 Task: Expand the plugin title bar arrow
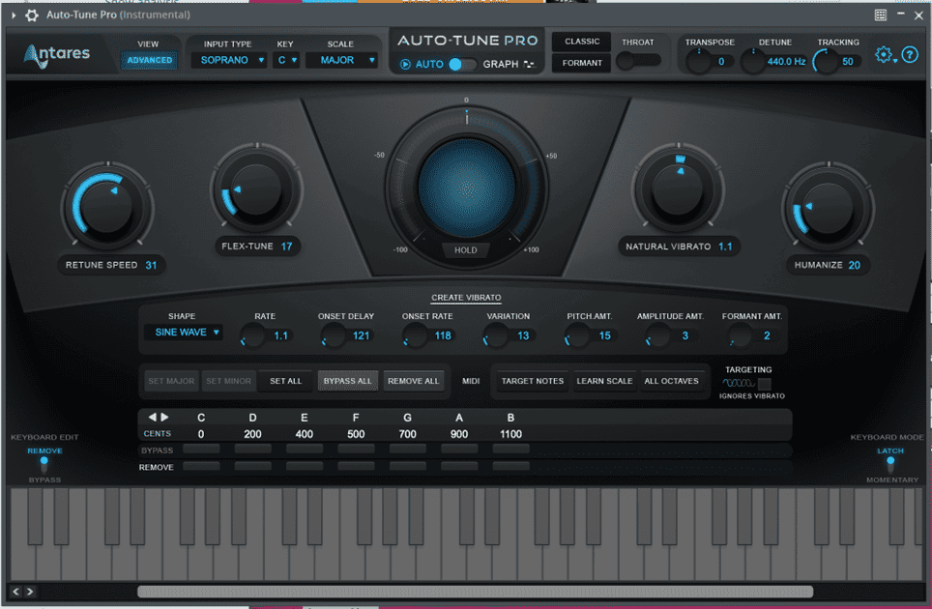coord(14,14)
